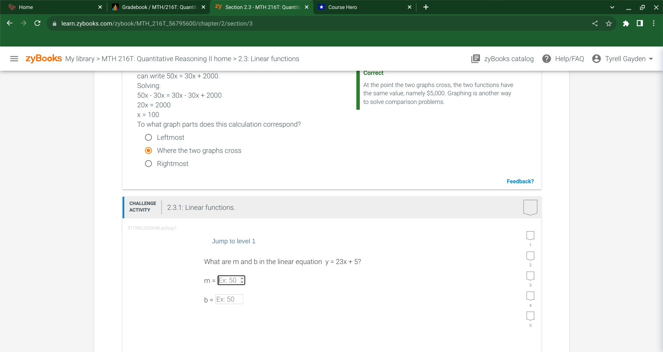Reload the current page

(x=37, y=23)
